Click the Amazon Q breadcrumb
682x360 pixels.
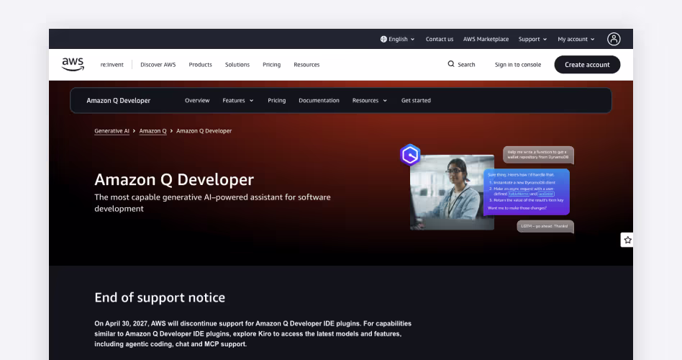click(x=153, y=131)
